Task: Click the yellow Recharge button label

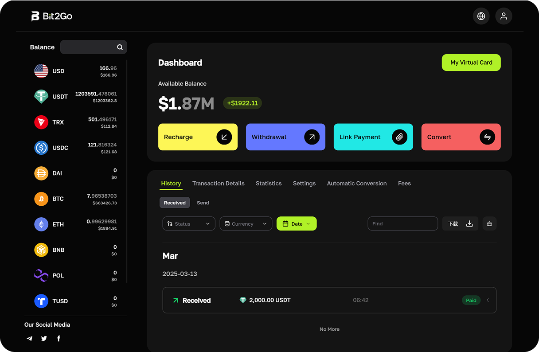Action: (178, 137)
